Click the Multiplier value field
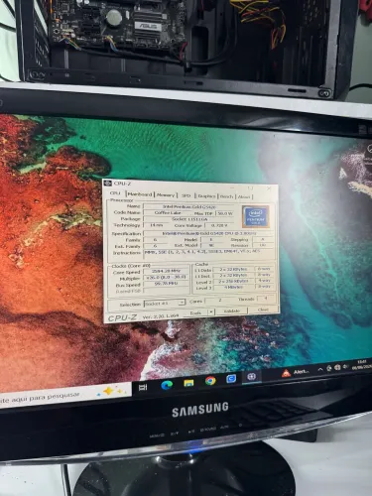372x496 pixels. coord(166,277)
